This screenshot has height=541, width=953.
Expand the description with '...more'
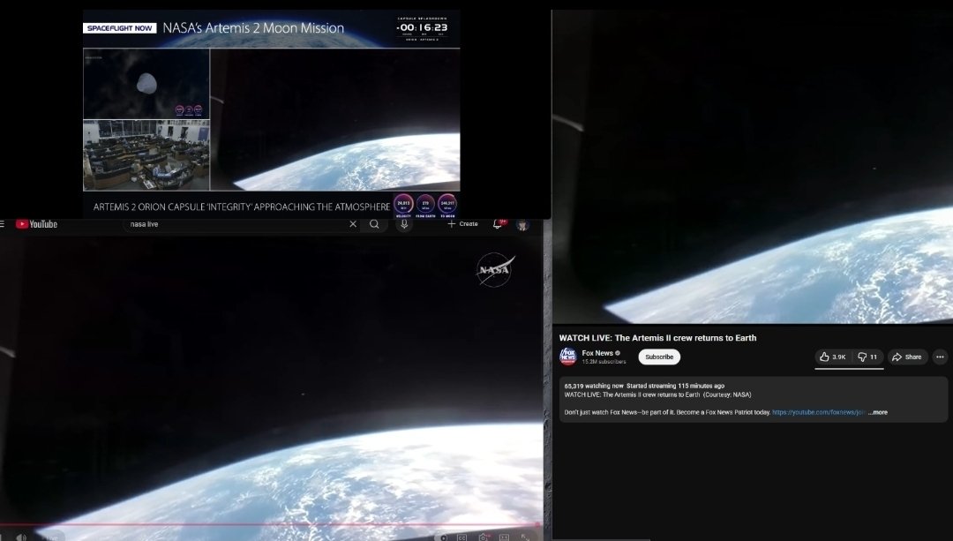878,412
